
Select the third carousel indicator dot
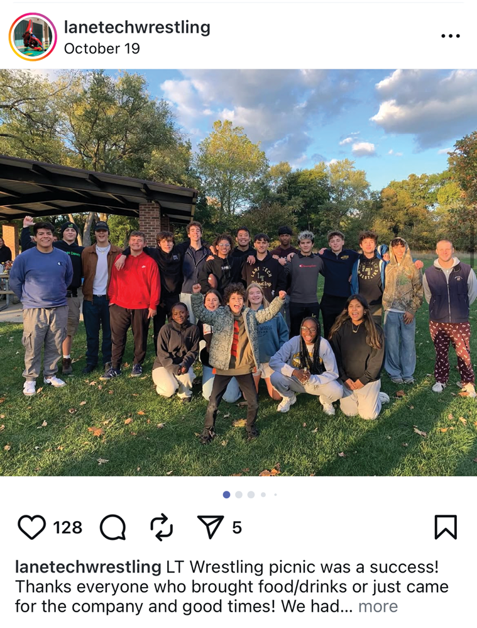point(251,495)
